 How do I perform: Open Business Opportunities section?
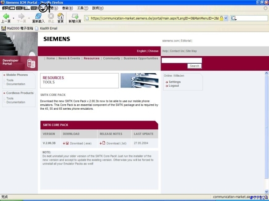(x=141, y=58)
